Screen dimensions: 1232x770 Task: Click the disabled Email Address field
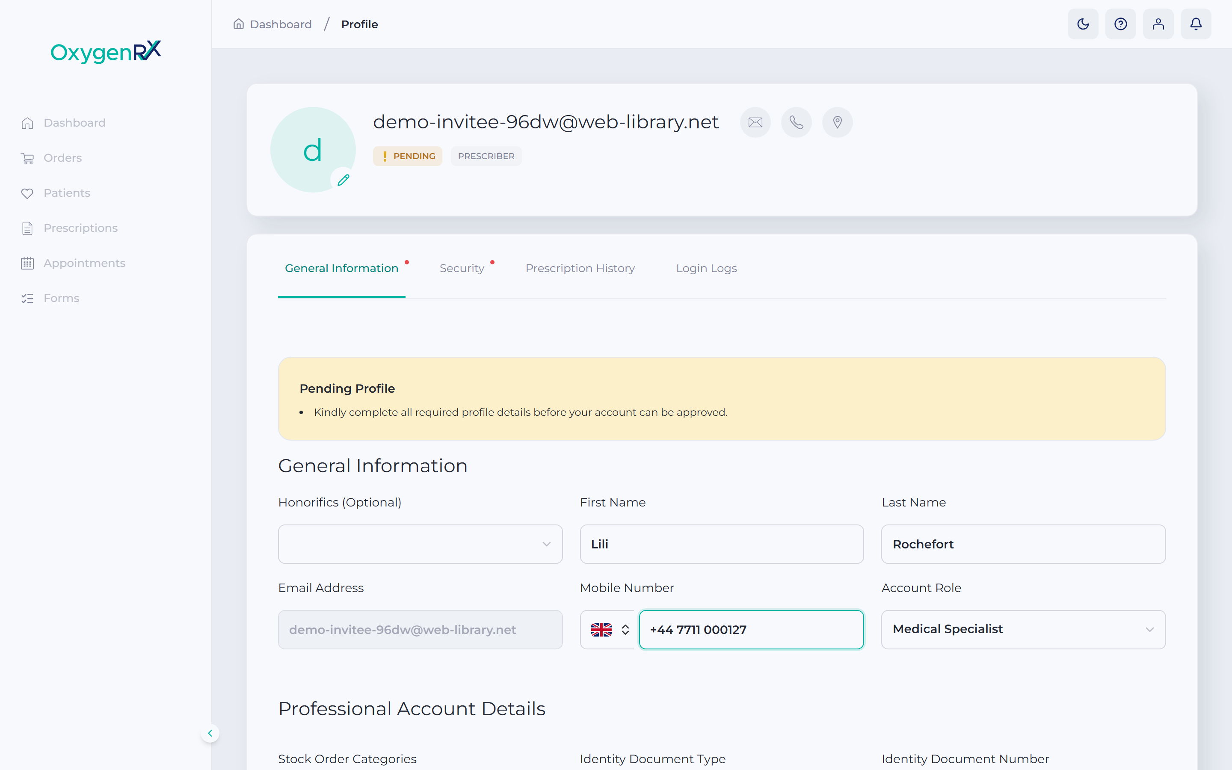[420, 630]
